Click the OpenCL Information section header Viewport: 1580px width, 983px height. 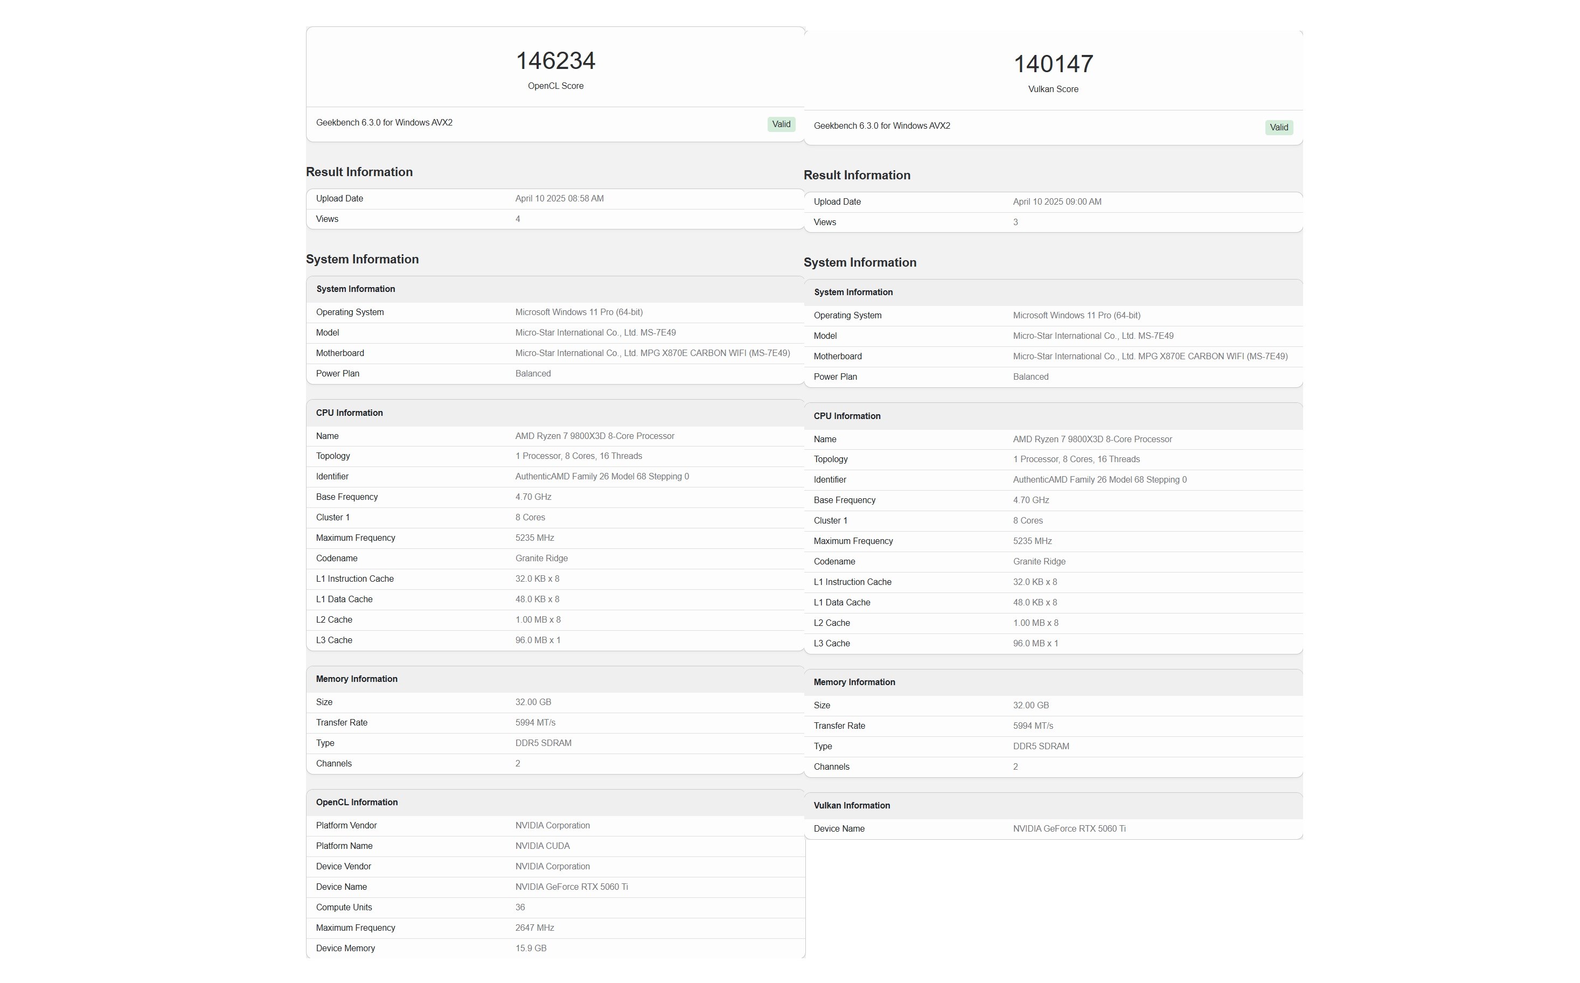(356, 802)
